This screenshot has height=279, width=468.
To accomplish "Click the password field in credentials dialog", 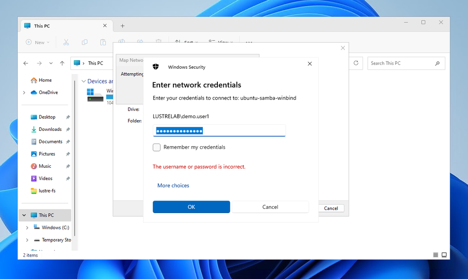I will 219,131.
